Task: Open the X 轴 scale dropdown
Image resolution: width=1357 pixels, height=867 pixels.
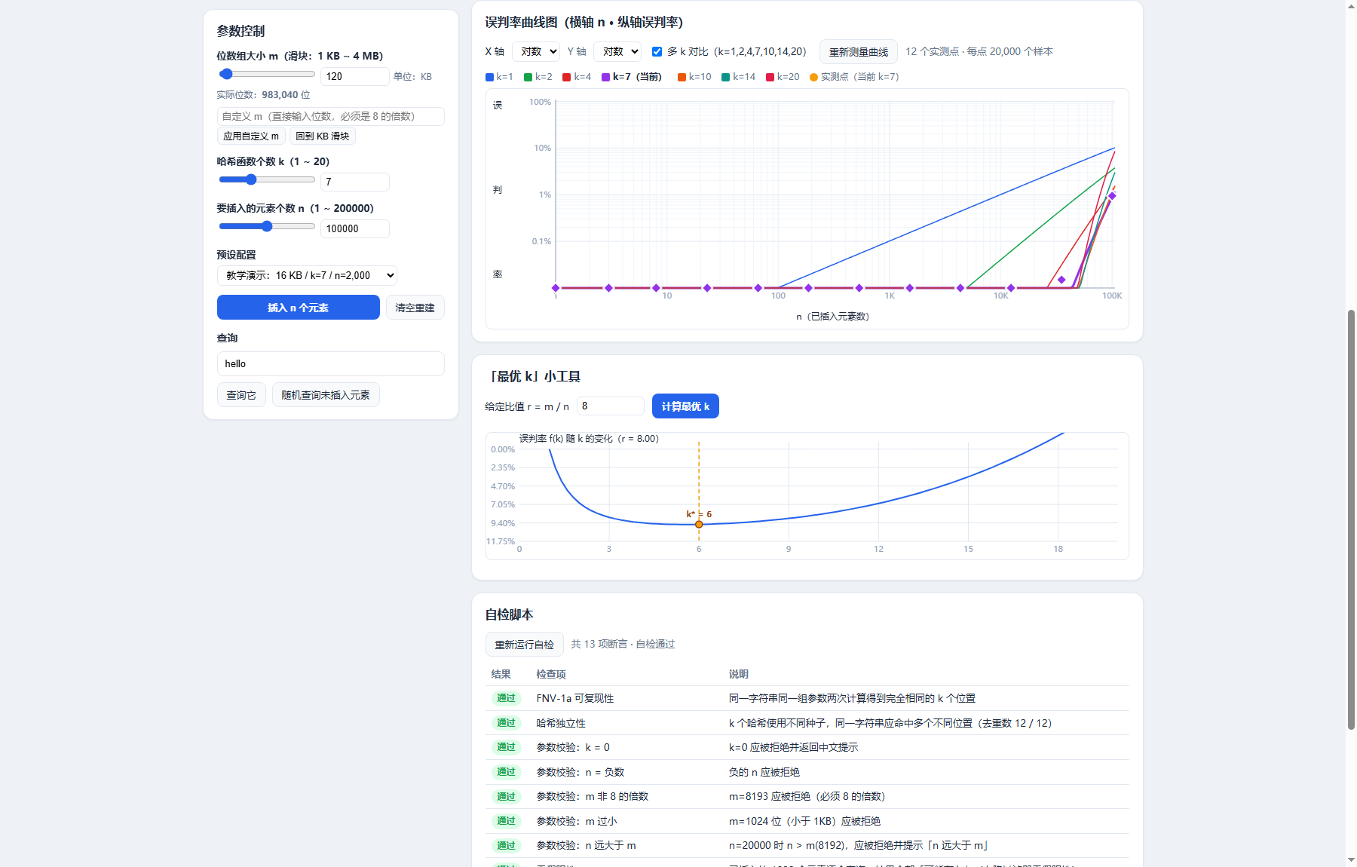Action: click(x=535, y=51)
